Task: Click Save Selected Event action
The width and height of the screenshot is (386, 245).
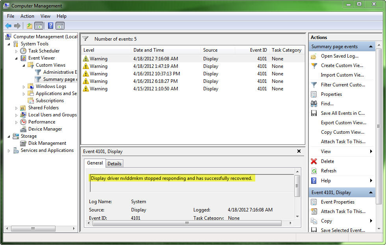Action: (x=343, y=230)
